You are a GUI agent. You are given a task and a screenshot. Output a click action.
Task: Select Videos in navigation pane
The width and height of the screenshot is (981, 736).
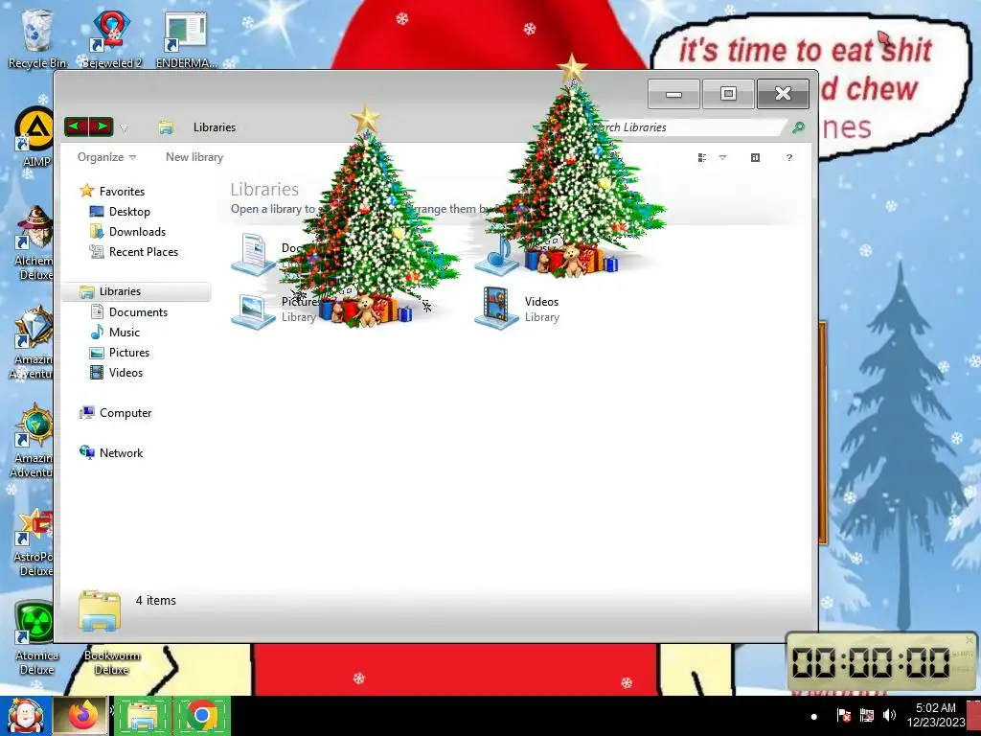[x=125, y=373]
